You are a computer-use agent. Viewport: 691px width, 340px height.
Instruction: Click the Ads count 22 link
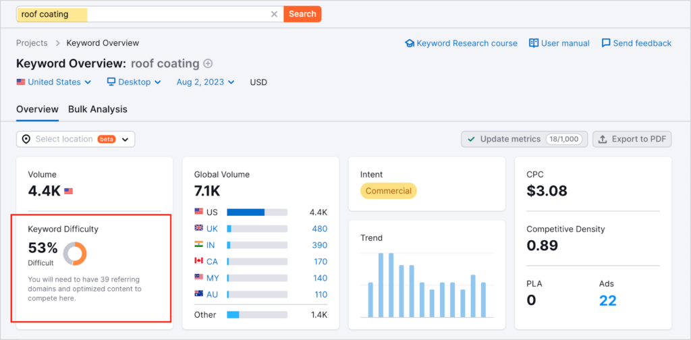[608, 300]
